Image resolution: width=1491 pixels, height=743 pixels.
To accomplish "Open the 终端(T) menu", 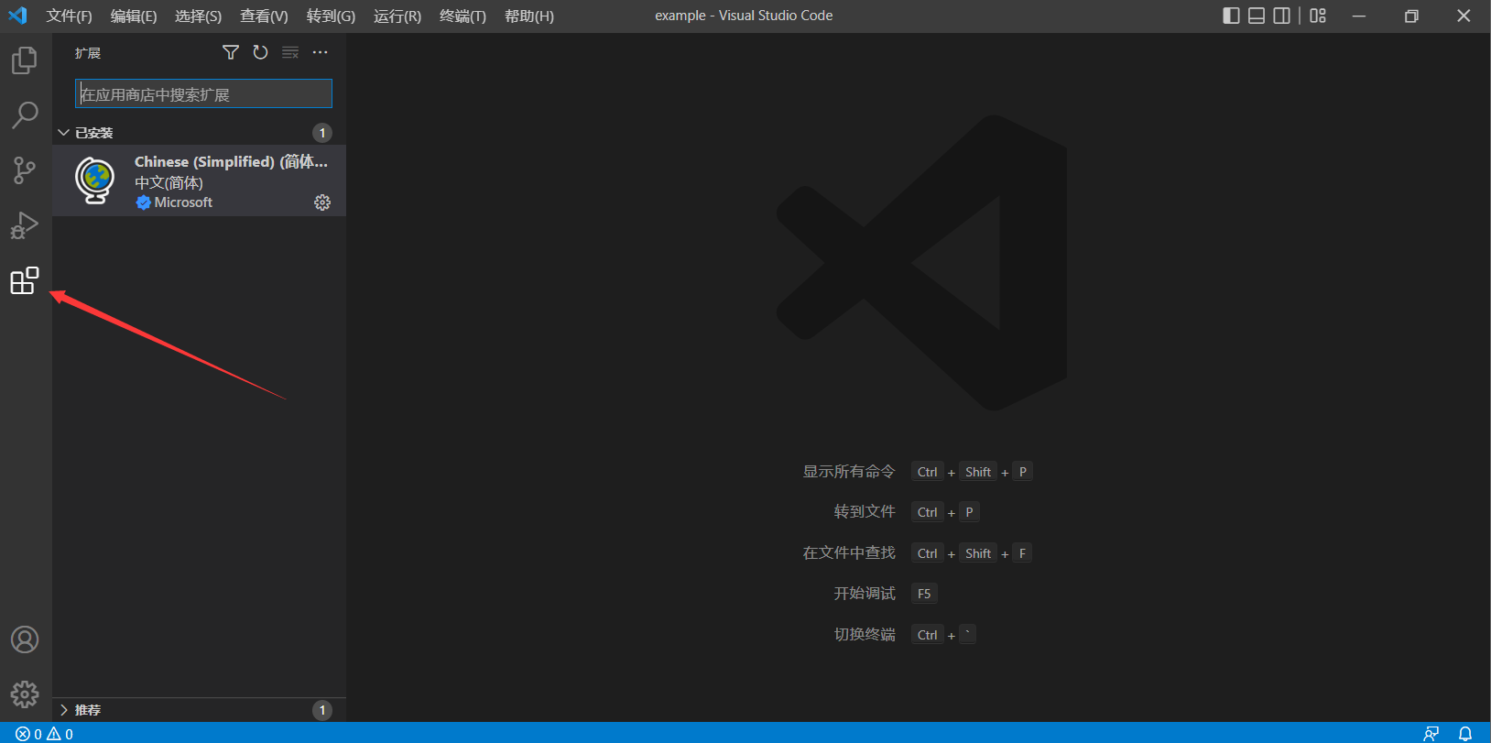I will [463, 16].
